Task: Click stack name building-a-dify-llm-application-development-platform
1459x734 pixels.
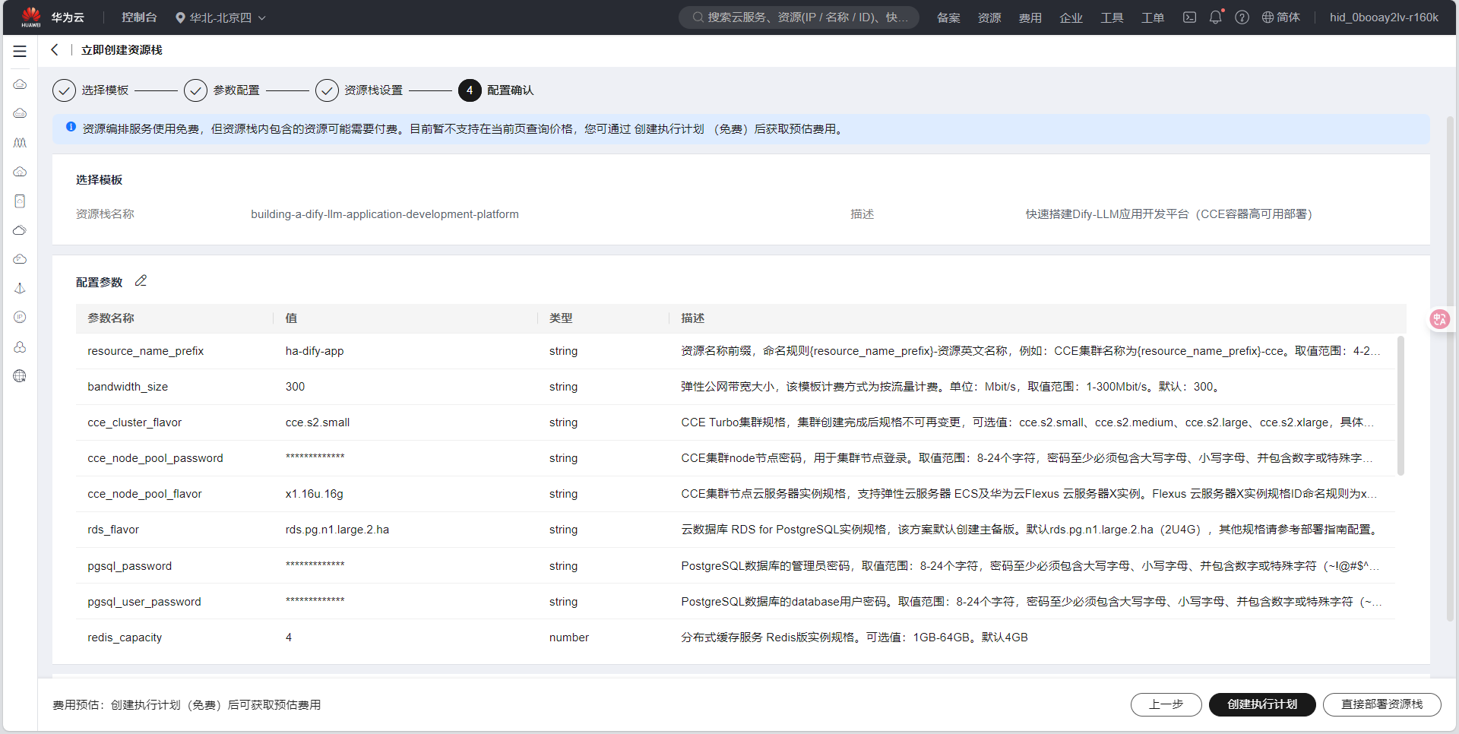Action: coord(385,214)
